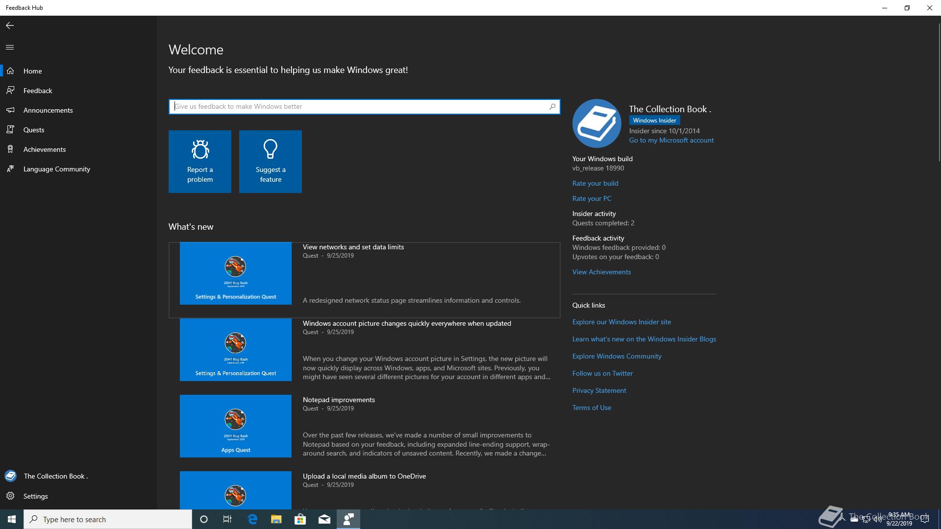Click the vertical scrollbar on the right

coord(939,92)
